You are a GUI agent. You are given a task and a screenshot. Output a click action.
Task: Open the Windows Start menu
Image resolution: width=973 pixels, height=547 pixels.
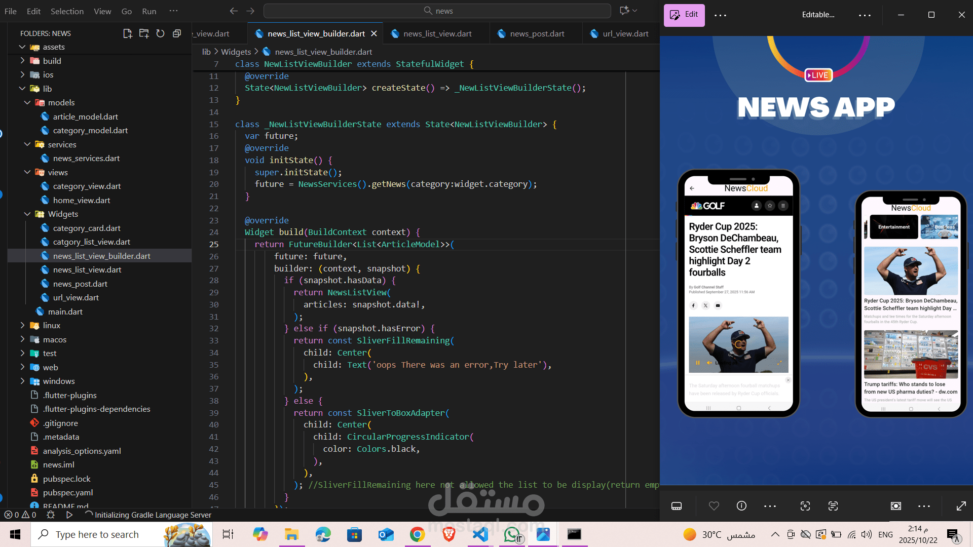[15, 534]
